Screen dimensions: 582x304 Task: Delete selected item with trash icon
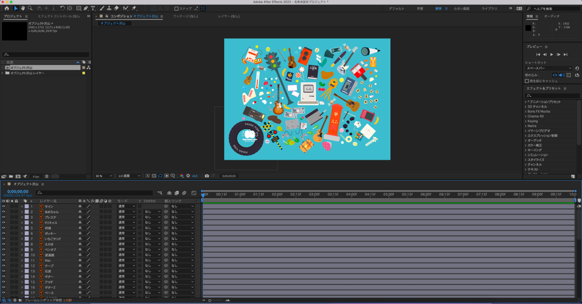[x=47, y=176]
